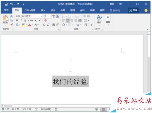
Task: Open the Office应用 tab
Action: [x=30, y=10]
